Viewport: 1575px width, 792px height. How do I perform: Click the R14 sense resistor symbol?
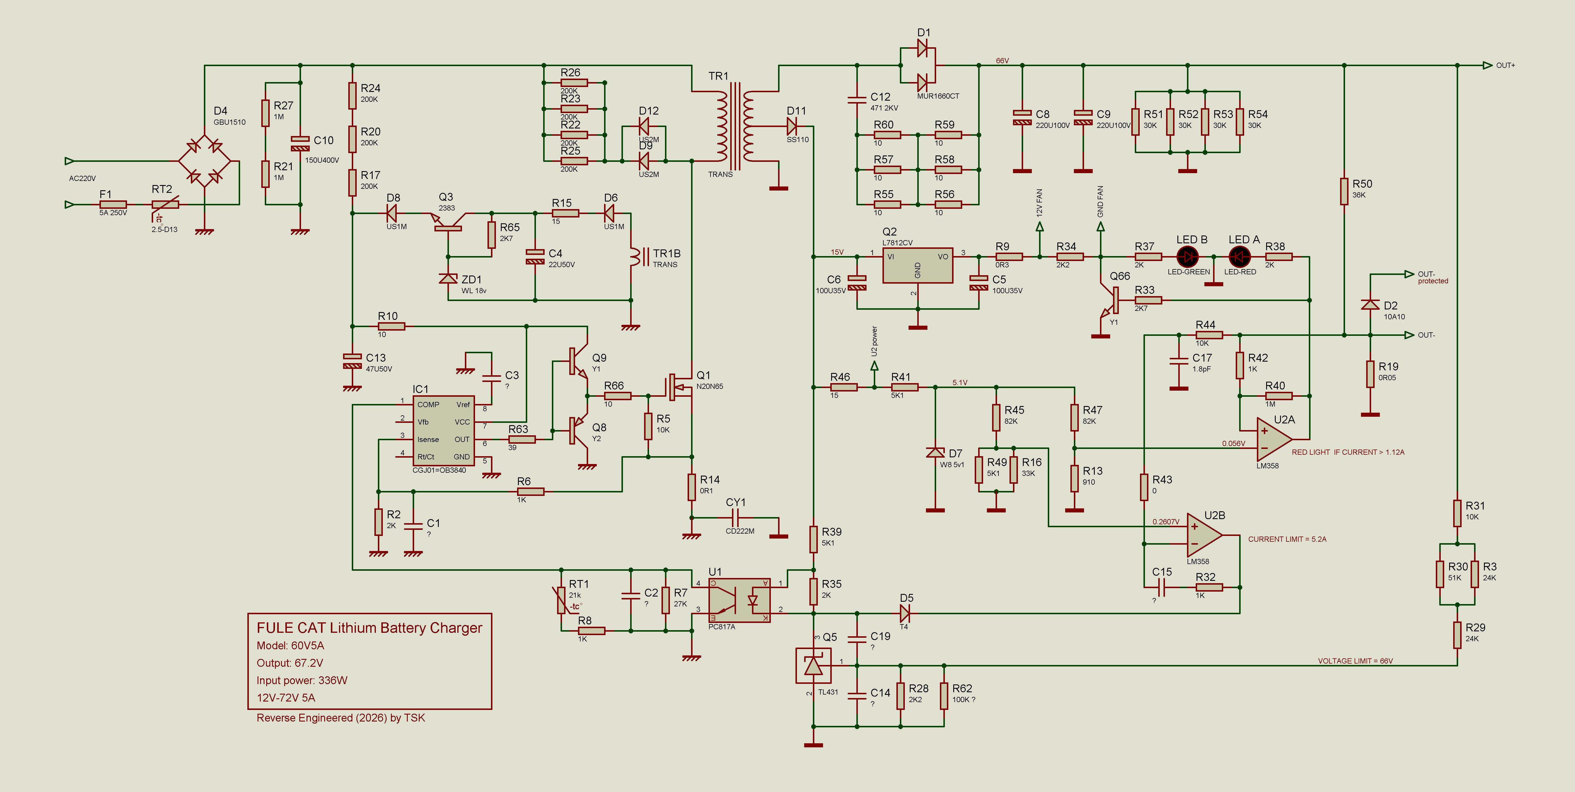691,487
